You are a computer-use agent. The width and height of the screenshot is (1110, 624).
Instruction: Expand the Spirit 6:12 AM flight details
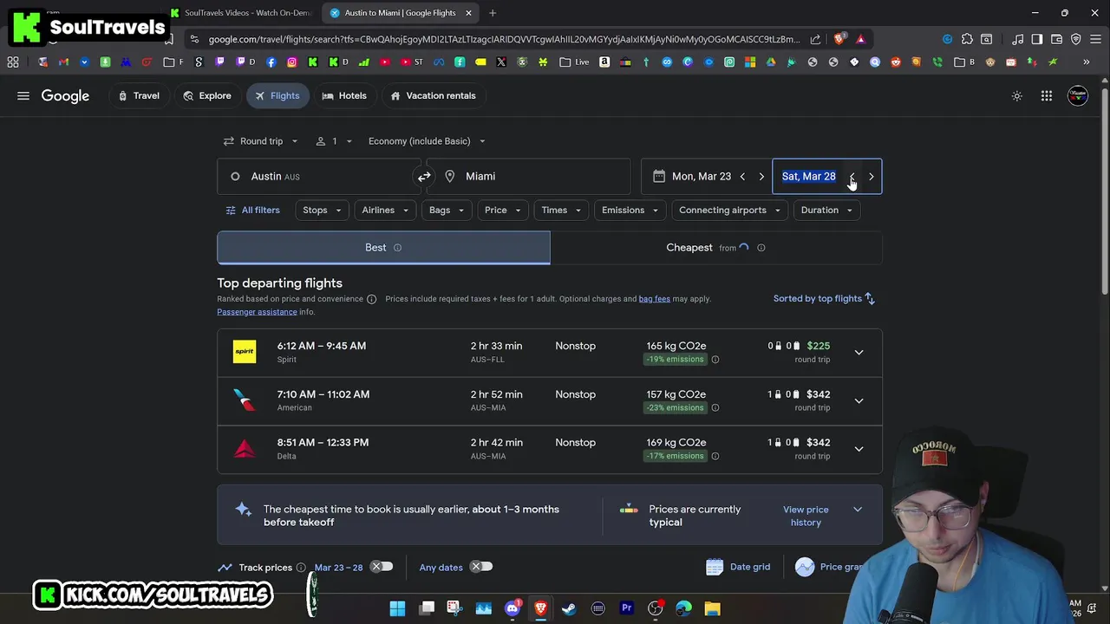[859, 353]
